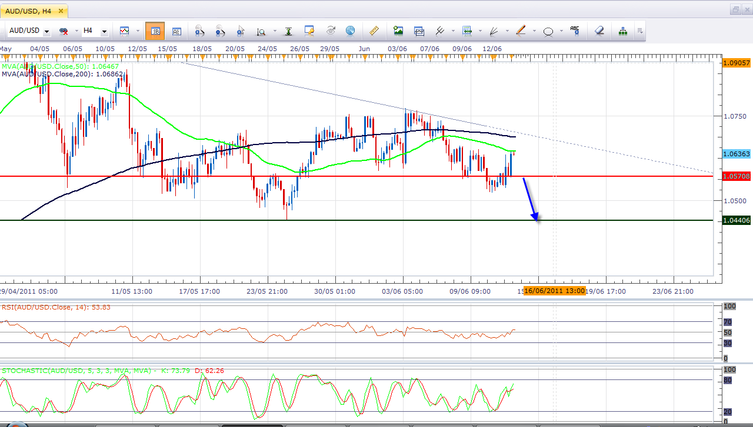Select the ruler measurement tool

[373, 31]
